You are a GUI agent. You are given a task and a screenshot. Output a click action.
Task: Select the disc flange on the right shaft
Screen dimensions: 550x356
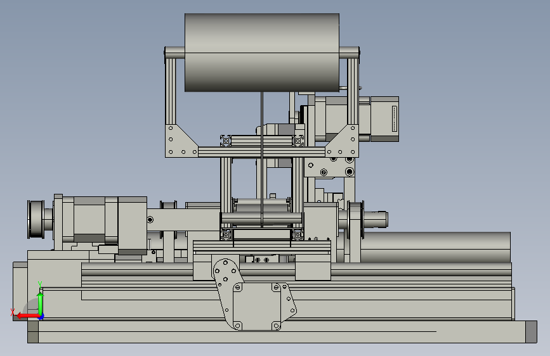tap(355, 220)
